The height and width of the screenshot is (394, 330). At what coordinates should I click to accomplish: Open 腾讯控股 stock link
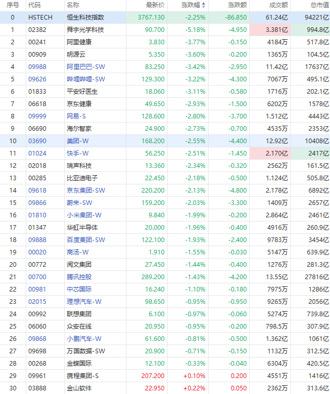pos(79,277)
